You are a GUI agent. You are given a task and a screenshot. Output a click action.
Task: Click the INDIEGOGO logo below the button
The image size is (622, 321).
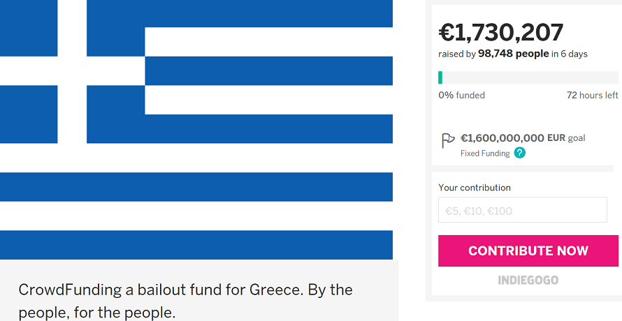pyautogui.click(x=528, y=281)
